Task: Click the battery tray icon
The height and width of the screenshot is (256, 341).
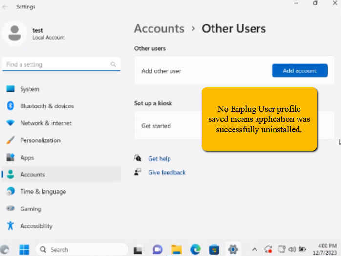Action: 302,249
